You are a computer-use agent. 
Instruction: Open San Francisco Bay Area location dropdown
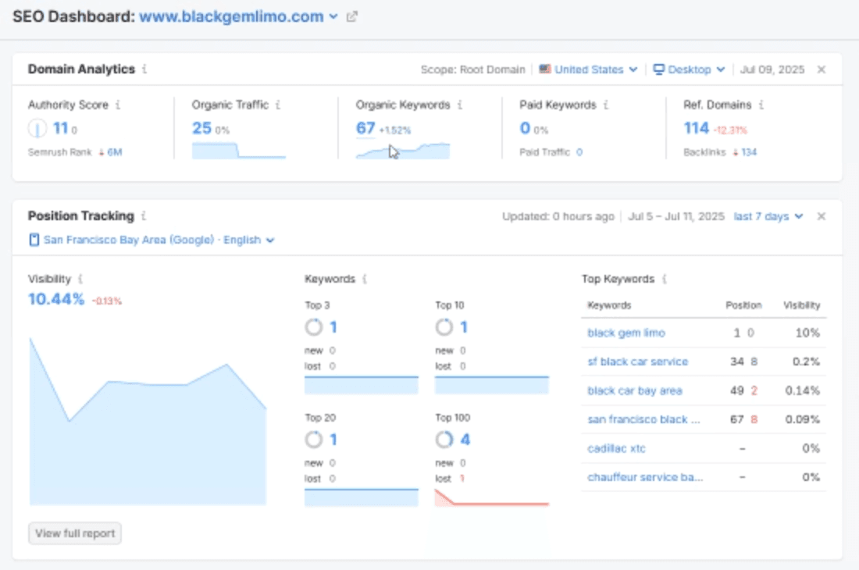(152, 240)
